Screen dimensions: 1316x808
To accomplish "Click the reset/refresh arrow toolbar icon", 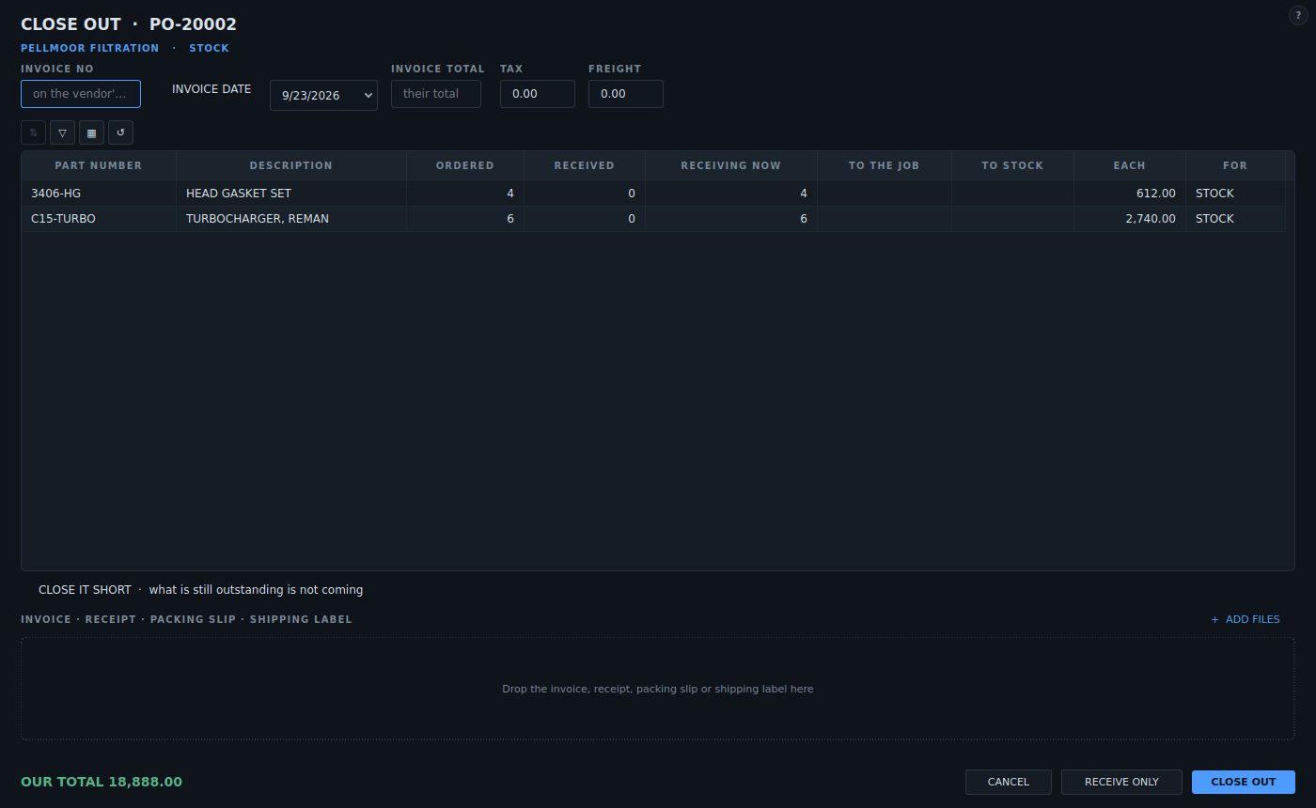I will pyautogui.click(x=120, y=132).
